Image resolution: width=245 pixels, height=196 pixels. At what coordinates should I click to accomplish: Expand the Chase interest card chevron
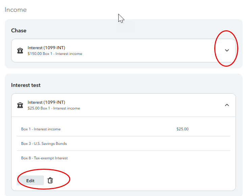tap(227, 50)
